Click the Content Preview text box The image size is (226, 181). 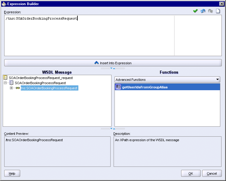(x=57, y=151)
